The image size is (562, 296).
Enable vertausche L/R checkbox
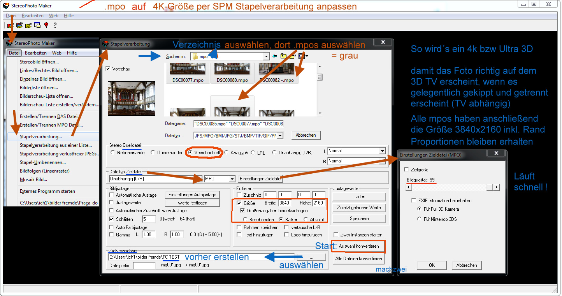click(x=287, y=227)
